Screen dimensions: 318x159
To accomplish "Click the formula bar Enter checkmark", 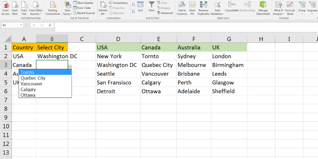I will coord(42,25).
